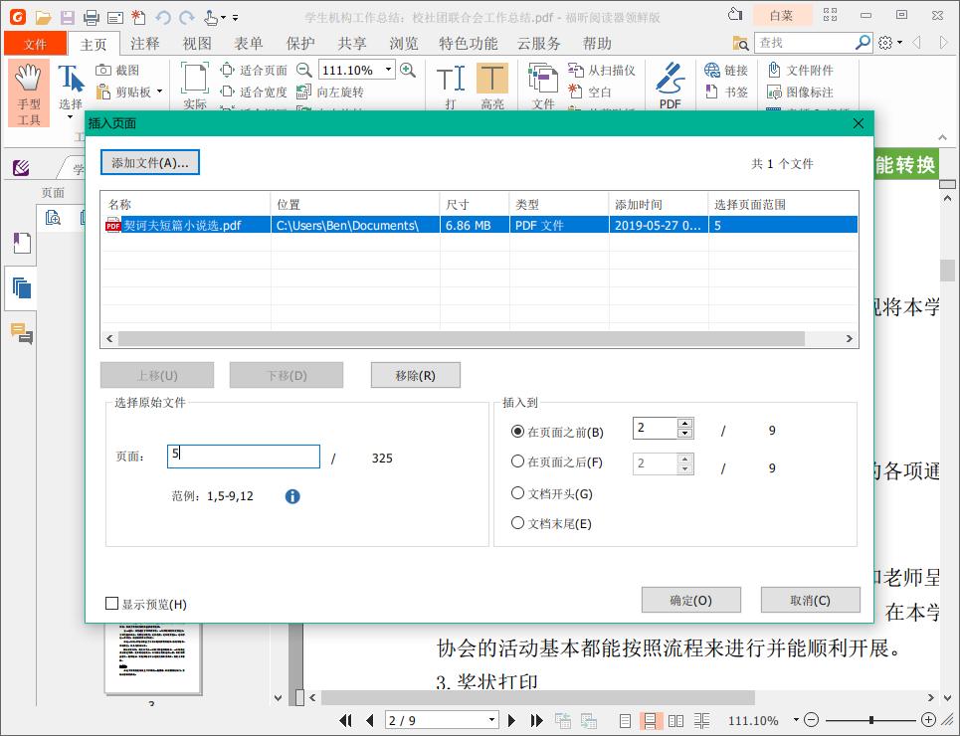
Task: Select the 文档末尾(E) radio option
Action: (x=518, y=523)
